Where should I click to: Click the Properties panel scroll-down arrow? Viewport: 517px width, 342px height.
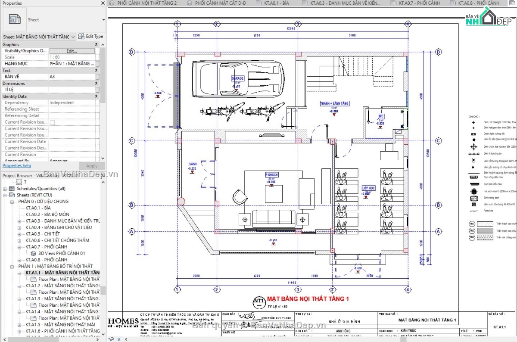click(x=103, y=159)
